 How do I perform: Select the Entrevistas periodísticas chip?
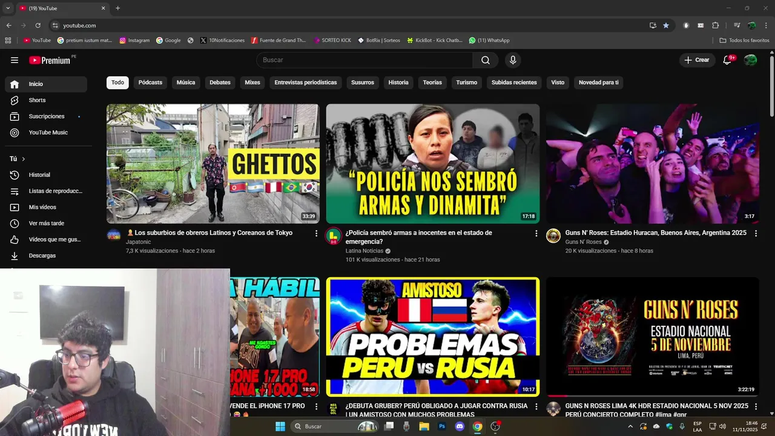coord(306,82)
